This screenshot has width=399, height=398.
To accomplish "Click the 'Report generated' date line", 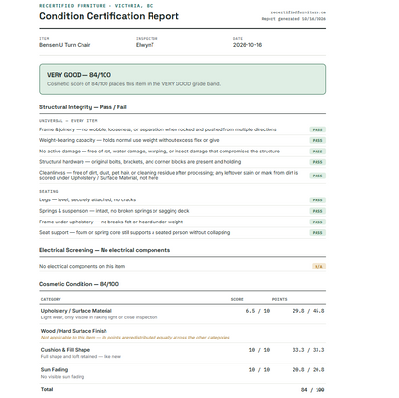I will click(293, 19).
